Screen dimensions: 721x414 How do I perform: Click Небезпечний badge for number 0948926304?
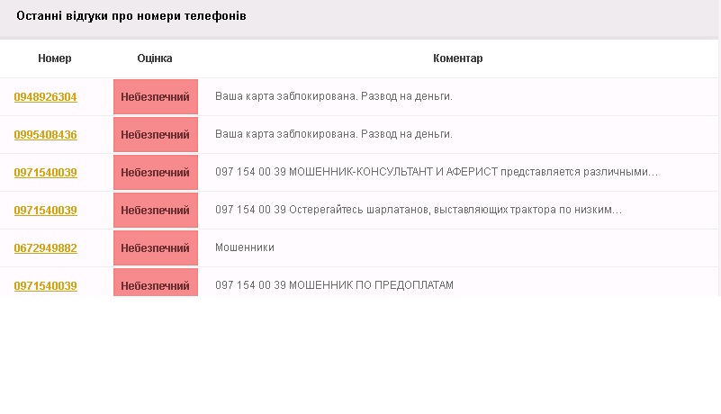[x=155, y=97]
